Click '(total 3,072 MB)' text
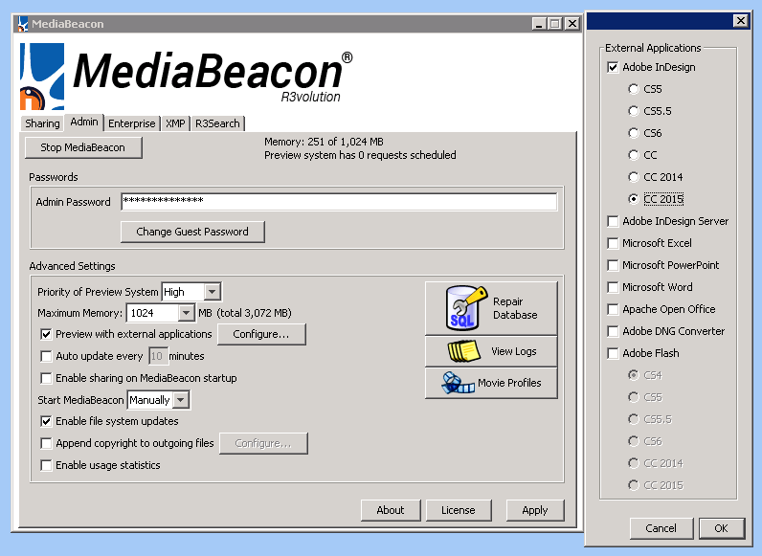This screenshot has height=556, width=762. pos(255,313)
